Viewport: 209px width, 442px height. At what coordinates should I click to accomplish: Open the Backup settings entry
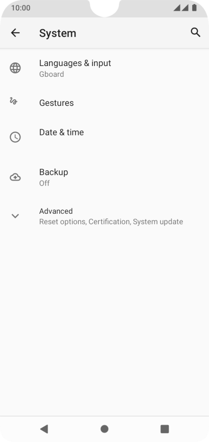[x=104, y=178]
